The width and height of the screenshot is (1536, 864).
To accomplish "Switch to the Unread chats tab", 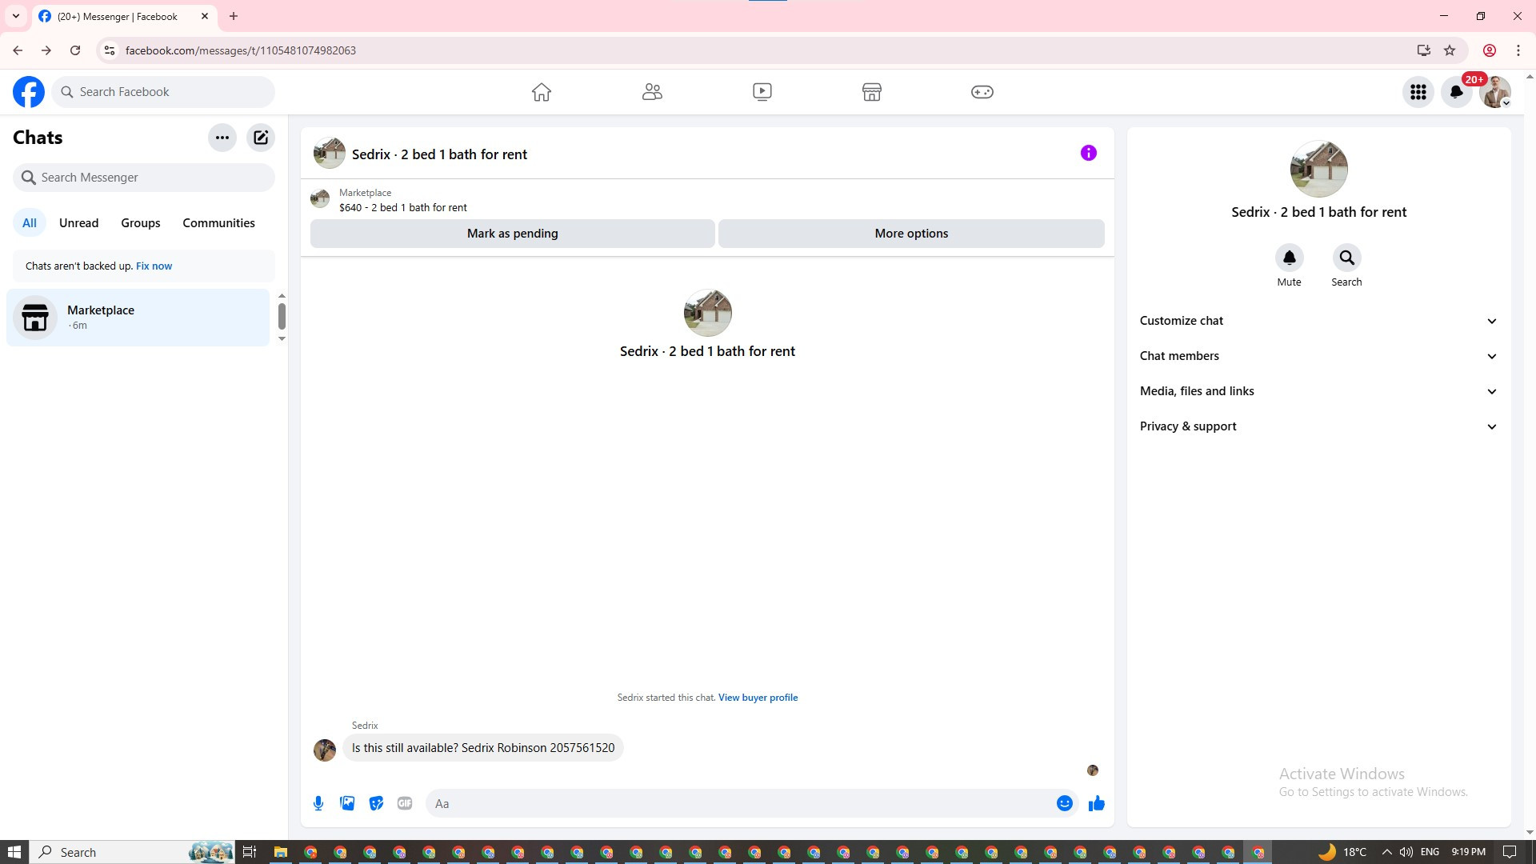I will [78, 223].
